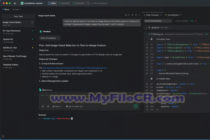Viewport: 210px width, 140px height.
Task: Expand the .gitignore file diff
Action: (x=146, y=27)
